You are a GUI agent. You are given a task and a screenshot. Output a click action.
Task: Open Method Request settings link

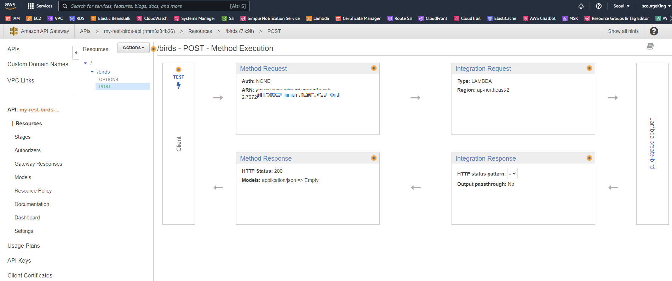tap(263, 69)
